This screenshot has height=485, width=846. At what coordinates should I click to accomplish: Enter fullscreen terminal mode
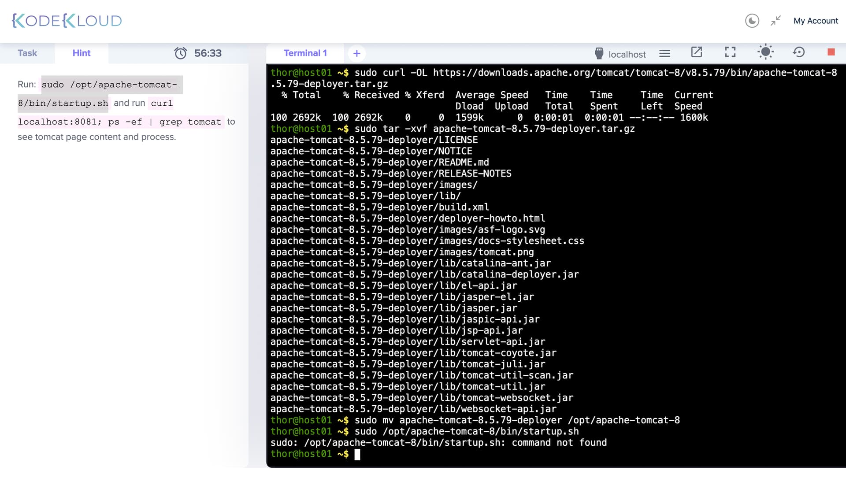tap(730, 52)
